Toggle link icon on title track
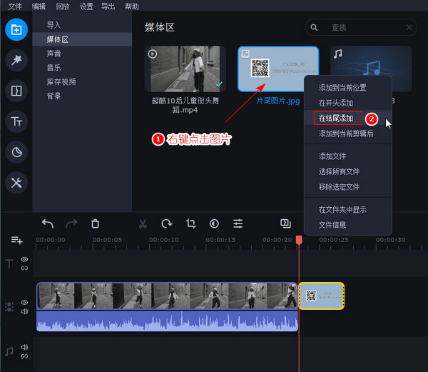This screenshot has width=428, height=372. pos(24,268)
